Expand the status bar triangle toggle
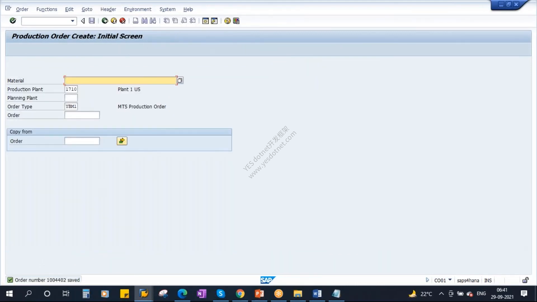This screenshot has width=537, height=302. 427,280
